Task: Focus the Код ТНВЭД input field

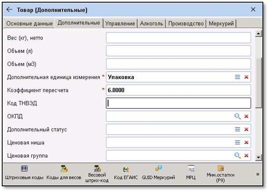Action: click(178, 103)
